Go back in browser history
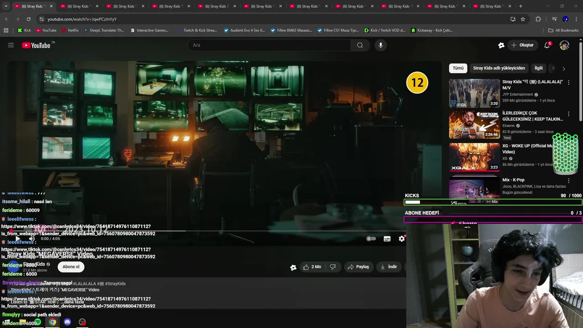 point(6,19)
